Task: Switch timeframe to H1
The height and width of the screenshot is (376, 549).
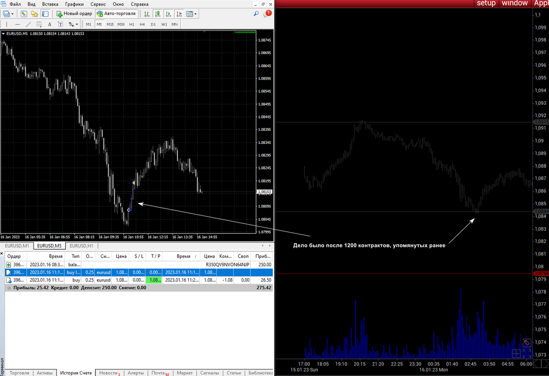Action: click(x=132, y=24)
